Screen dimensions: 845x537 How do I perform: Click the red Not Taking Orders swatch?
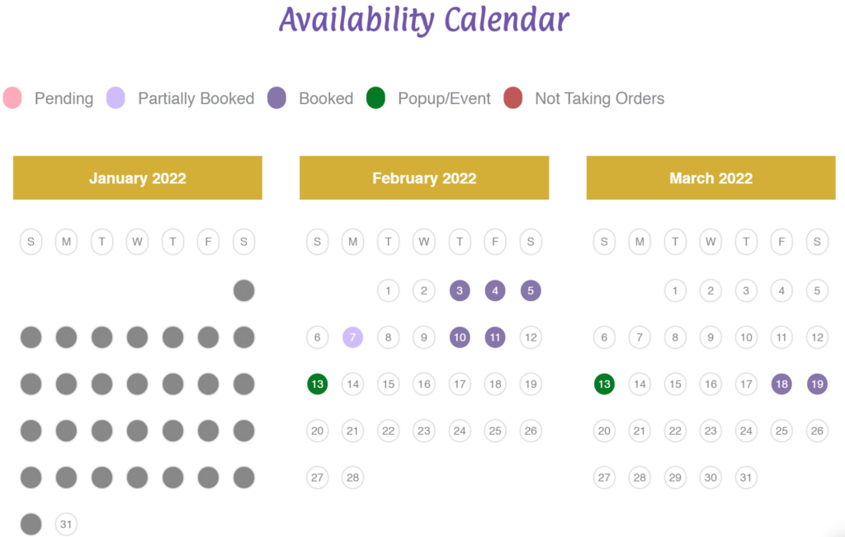(x=512, y=98)
